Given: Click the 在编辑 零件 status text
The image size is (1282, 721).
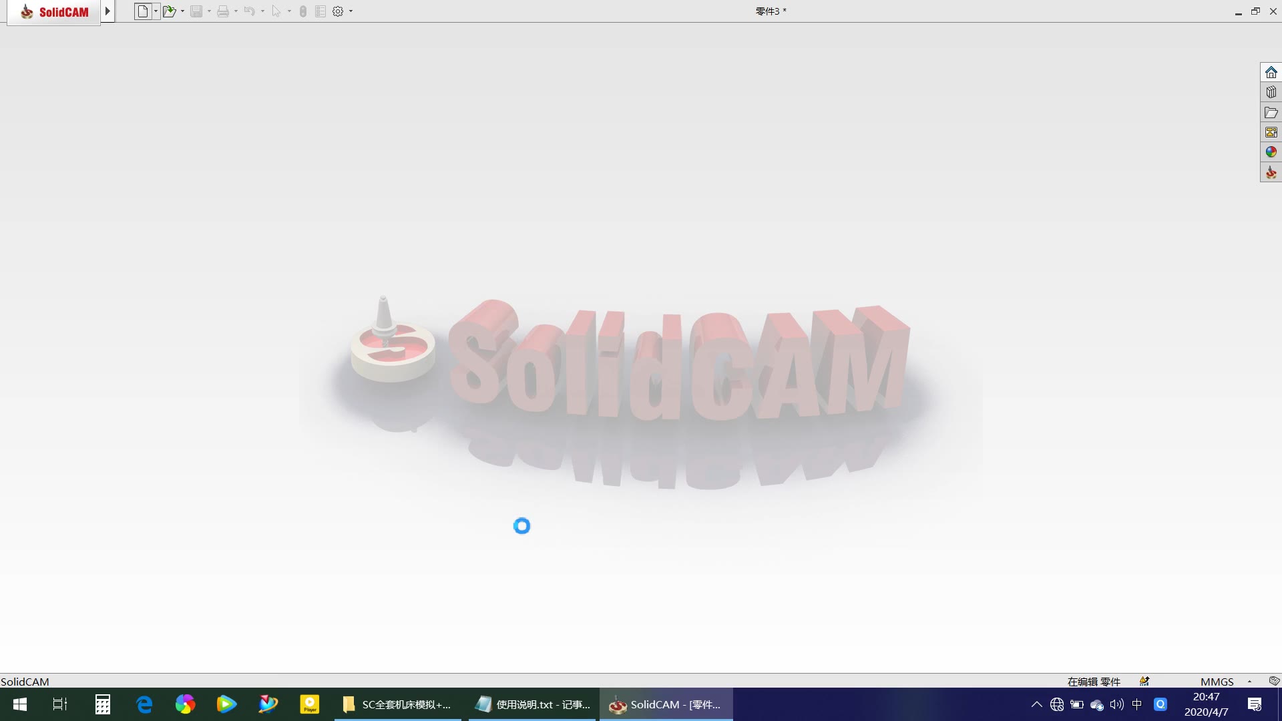Looking at the screenshot, I should (x=1094, y=682).
